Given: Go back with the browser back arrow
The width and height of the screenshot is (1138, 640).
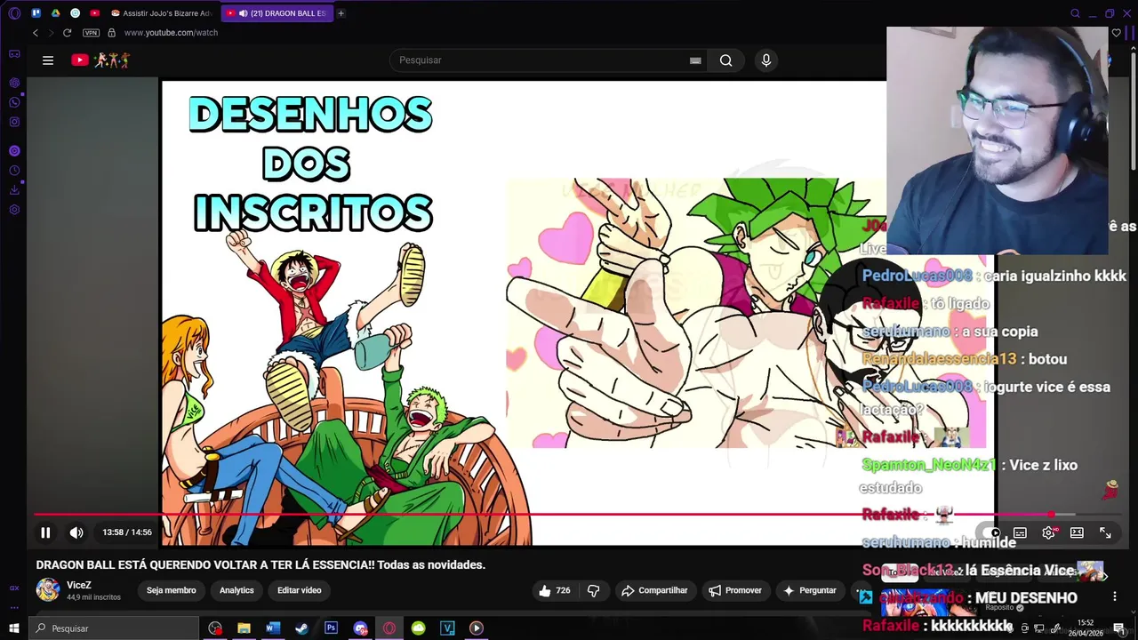Looking at the screenshot, I should pos(36,33).
